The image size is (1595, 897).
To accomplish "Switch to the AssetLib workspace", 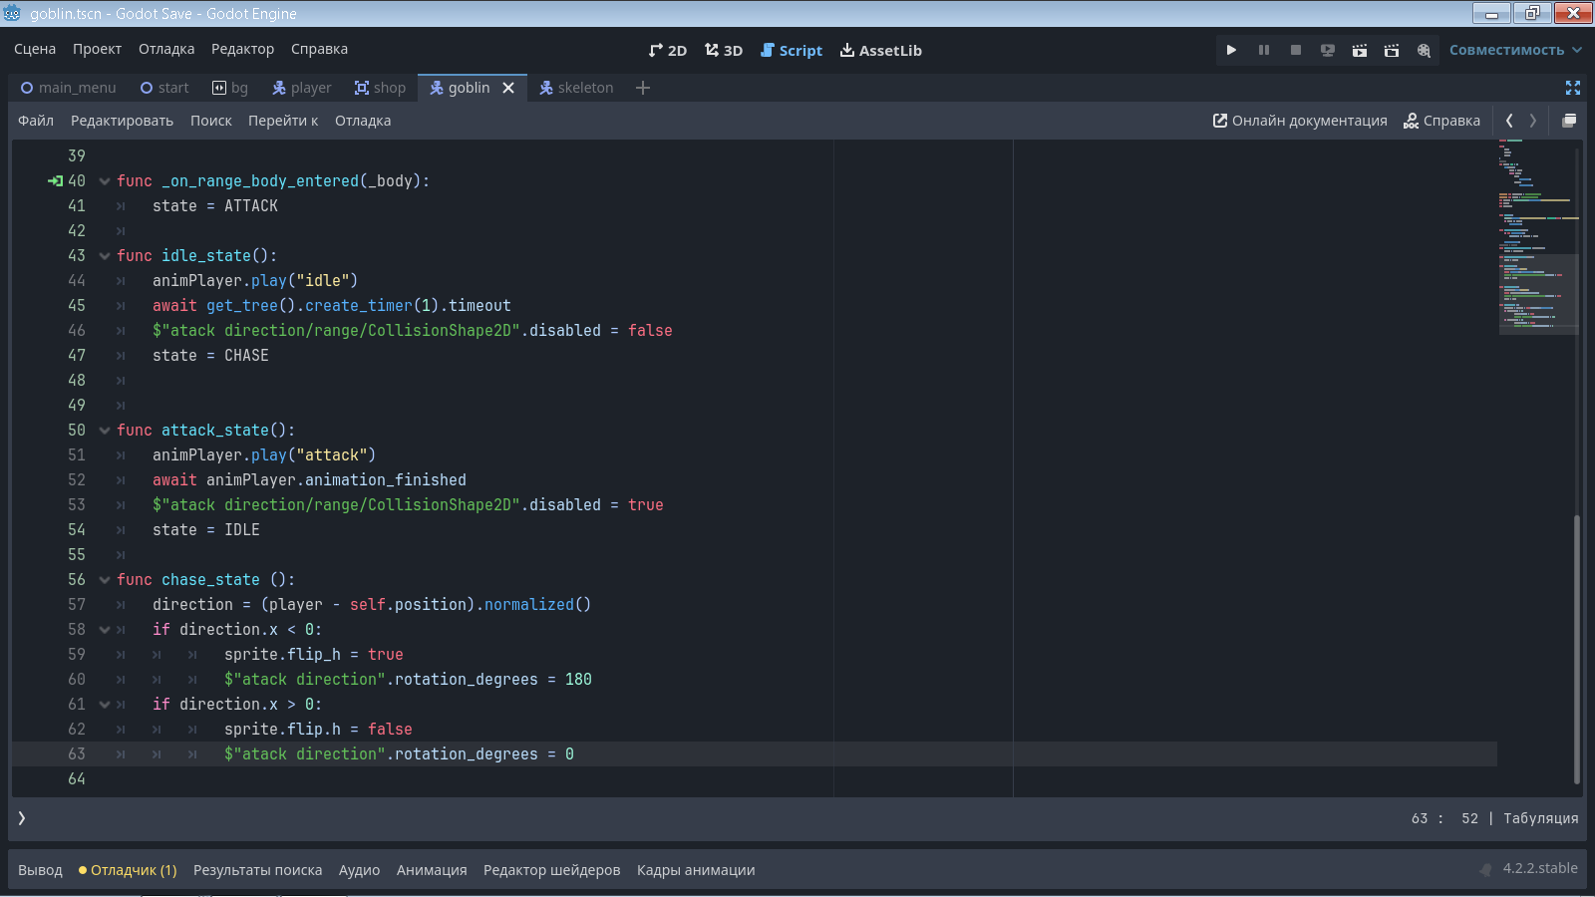I will tap(880, 50).
